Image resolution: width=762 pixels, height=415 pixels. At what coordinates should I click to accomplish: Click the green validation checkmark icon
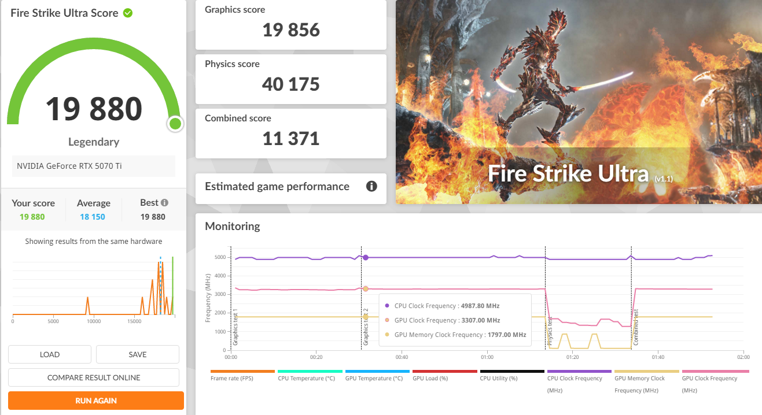coord(128,13)
